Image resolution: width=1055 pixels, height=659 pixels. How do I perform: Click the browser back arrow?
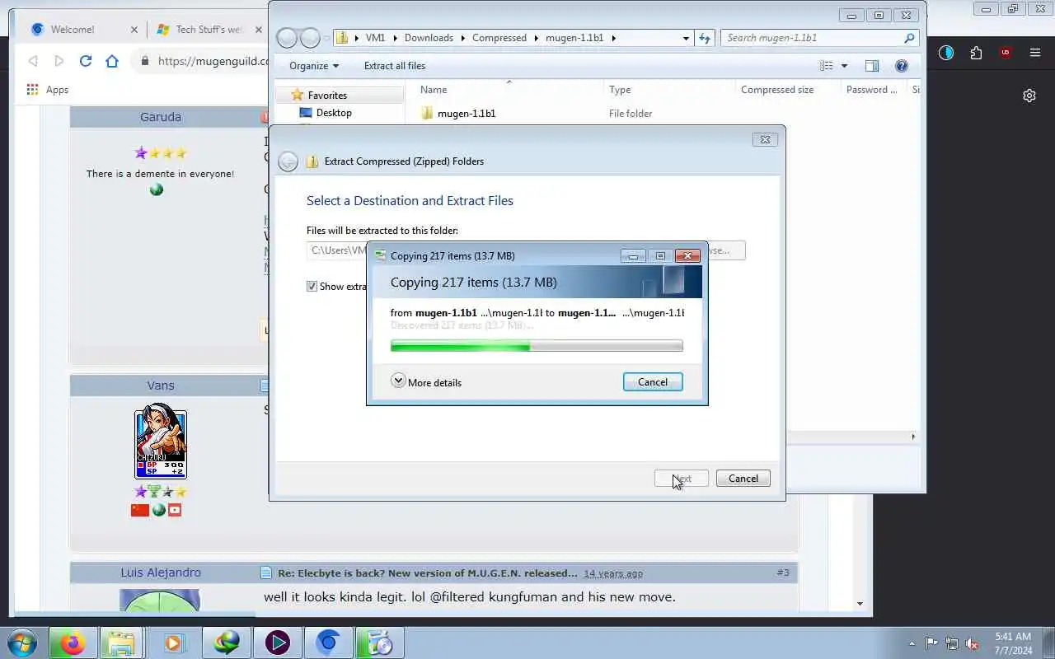click(x=33, y=61)
